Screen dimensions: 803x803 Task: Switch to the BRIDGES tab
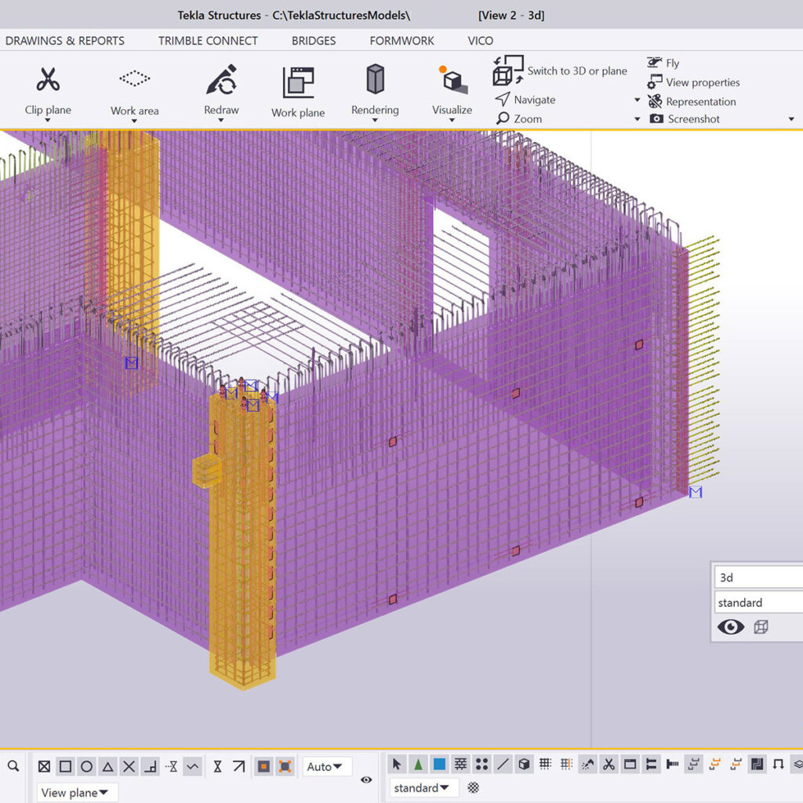point(314,41)
